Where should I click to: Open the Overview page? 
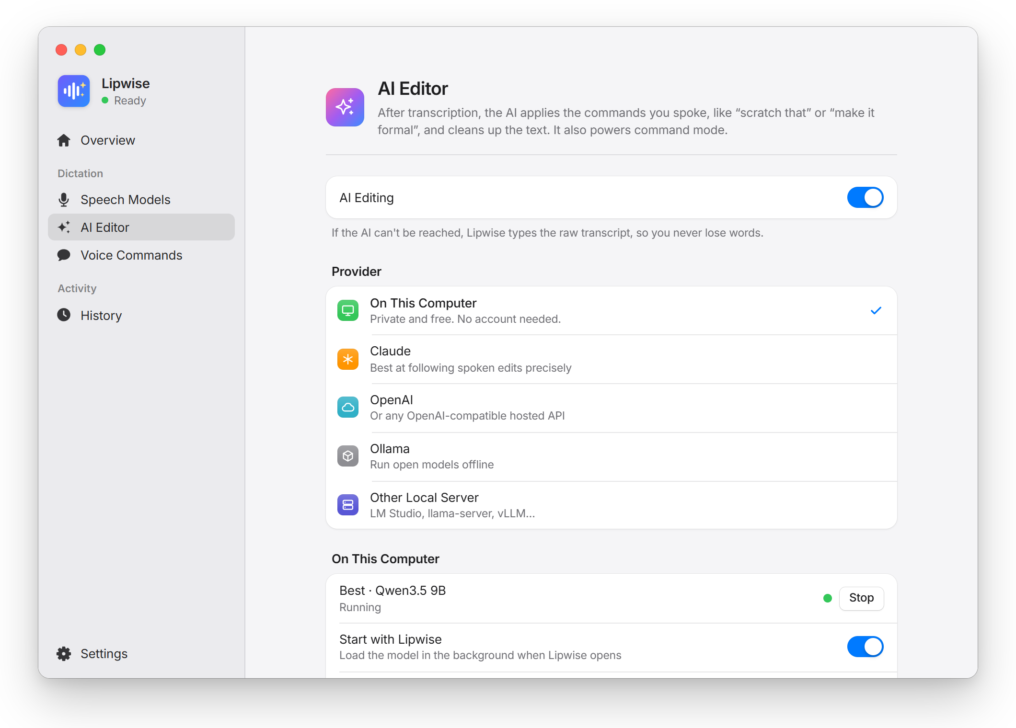coord(141,140)
